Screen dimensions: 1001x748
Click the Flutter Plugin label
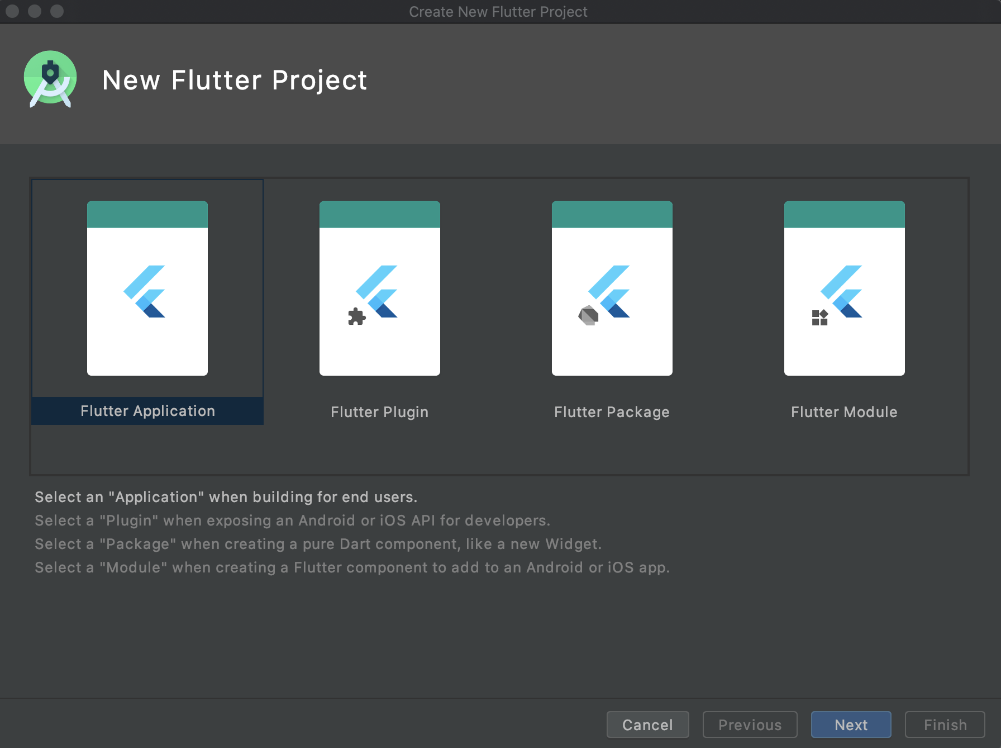click(x=380, y=412)
